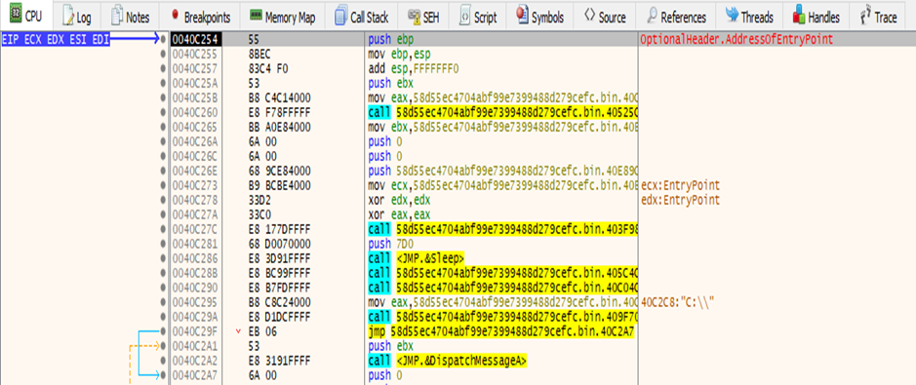This screenshot has height=385, width=916.
Task: Toggle breakpoint dot at address 0040C26A
Action: (163, 141)
